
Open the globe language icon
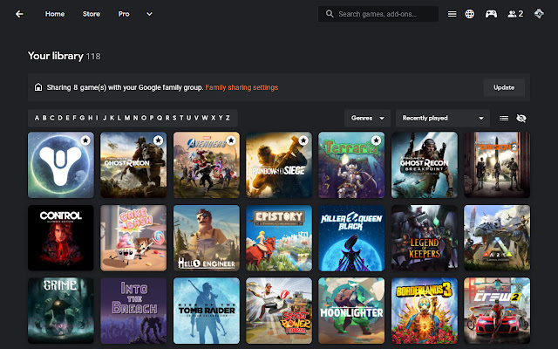click(470, 14)
